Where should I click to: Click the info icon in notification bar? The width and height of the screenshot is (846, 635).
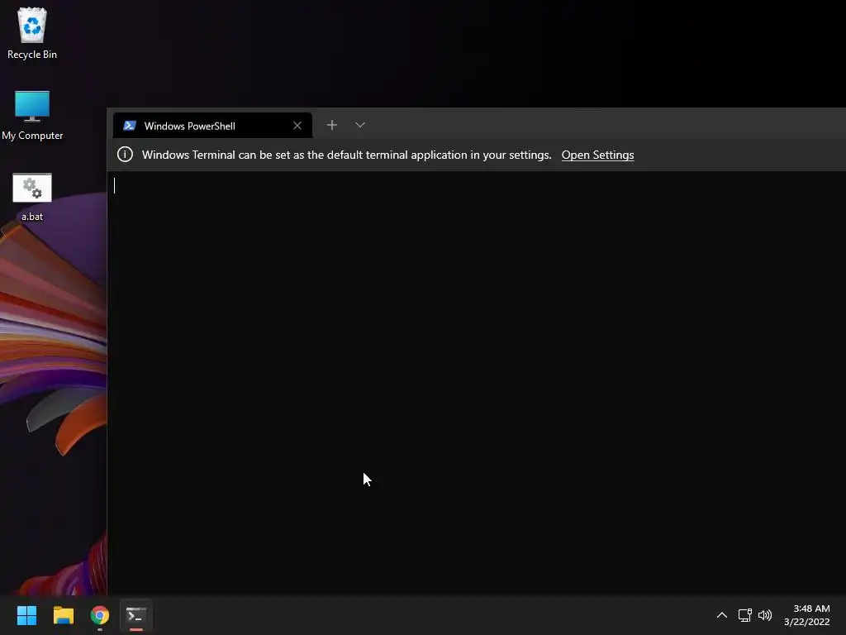pos(126,155)
